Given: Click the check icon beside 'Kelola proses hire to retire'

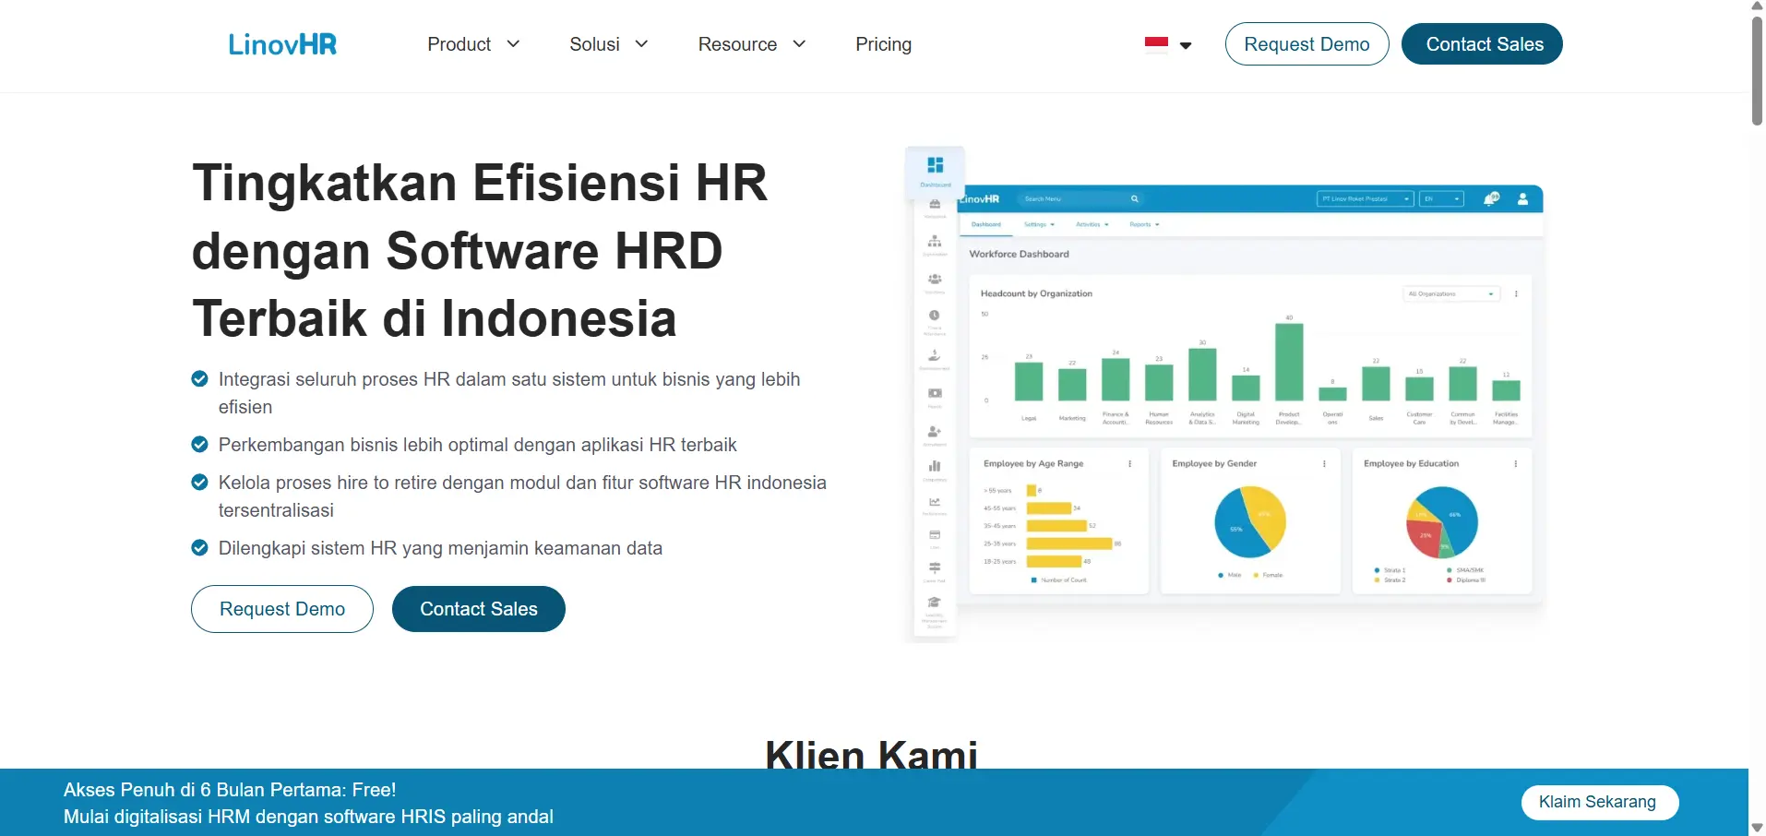Looking at the screenshot, I should [199, 482].
